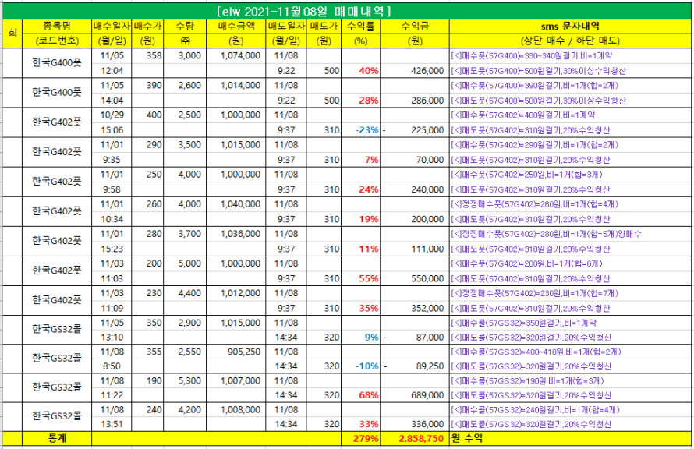Viewport: 694px width, 449px height.
Task: Select the '(코드번호)' subheader cell
Action: 57,41
